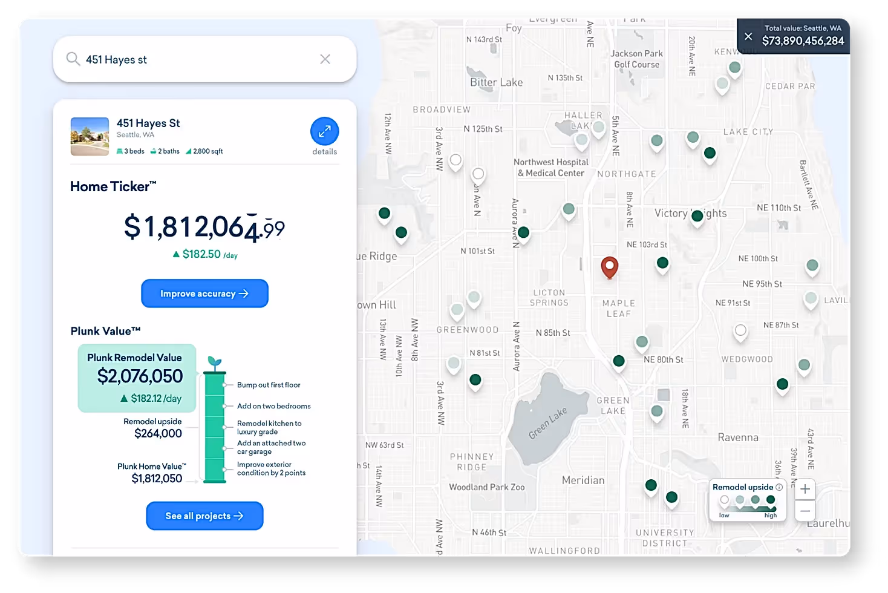Click the search magnifier icon
The height and width of the screenshot is (593, 888).
coord(73,59)
